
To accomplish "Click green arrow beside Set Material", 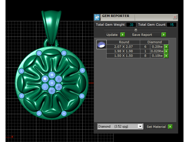I will click(x=170, y=127).
